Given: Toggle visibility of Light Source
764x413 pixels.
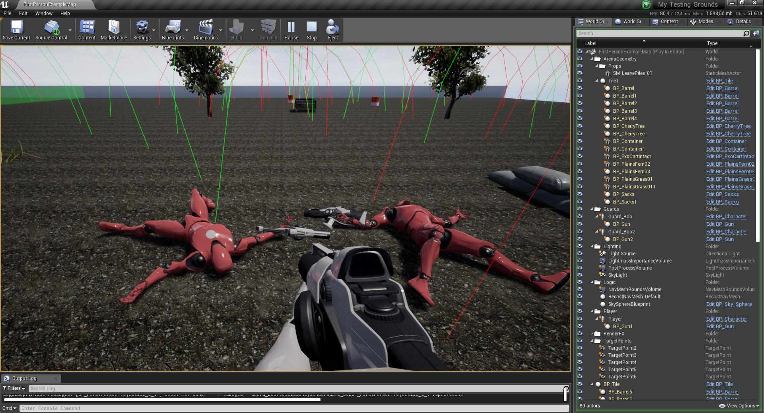Looking at the screenshot, I should point(580,254).
